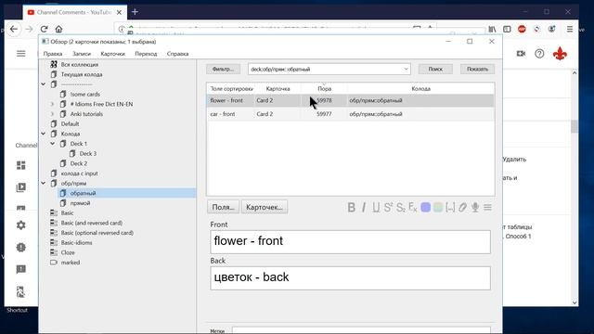Click the blue text color swatch
This screenshot has height=334, width=594.
coord(425,207)
